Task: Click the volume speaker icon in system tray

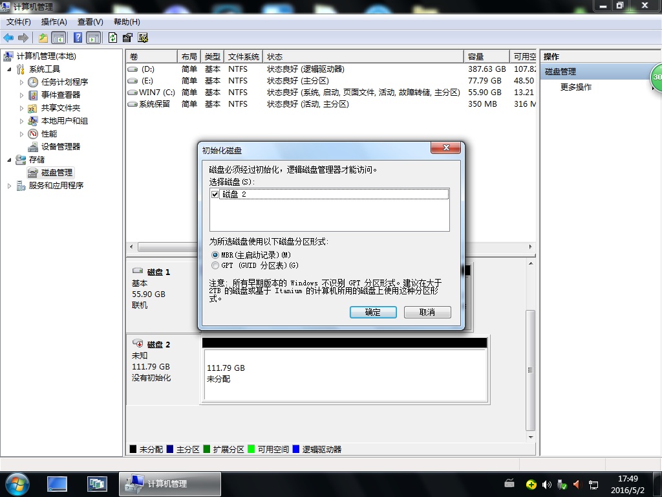Action: pyautogui.click(x=546, y=484)
